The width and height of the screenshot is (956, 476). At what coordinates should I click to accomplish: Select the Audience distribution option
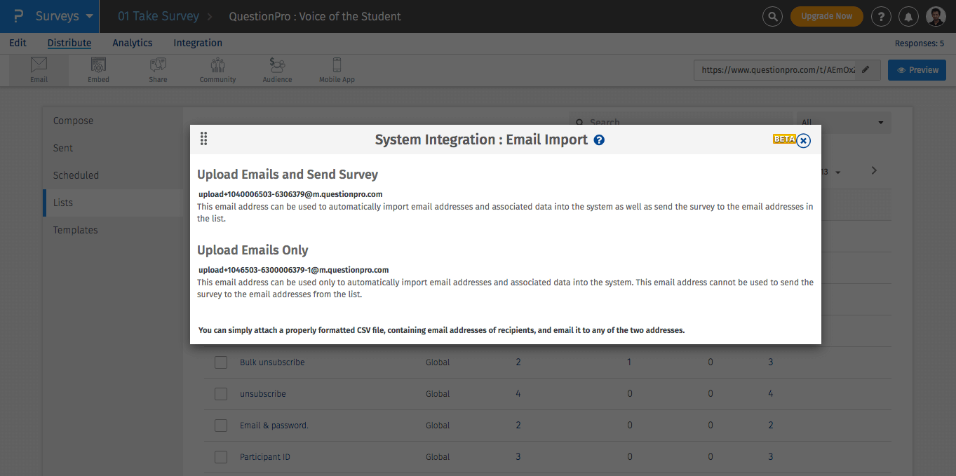pyautogui.click(x=276, y=69)
